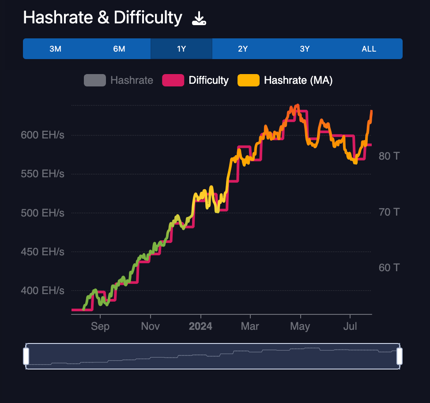
Task: Click the 2024 date axis label
Action: (200, 326)
